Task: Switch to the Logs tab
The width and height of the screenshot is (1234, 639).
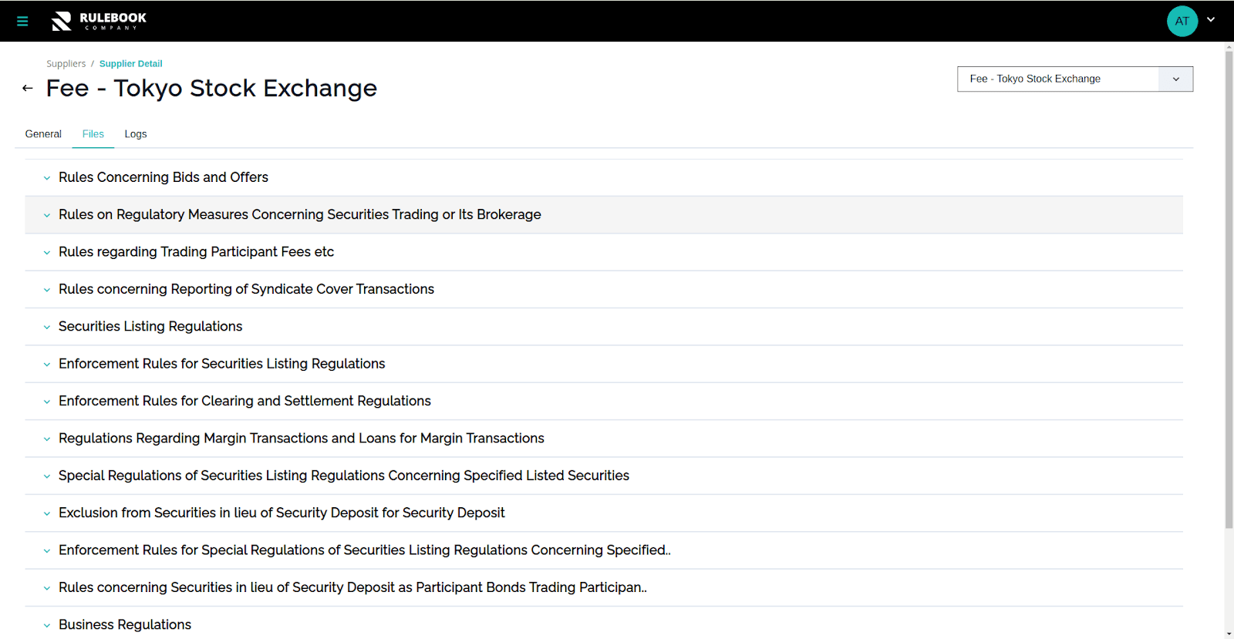Action: (136, 134)
